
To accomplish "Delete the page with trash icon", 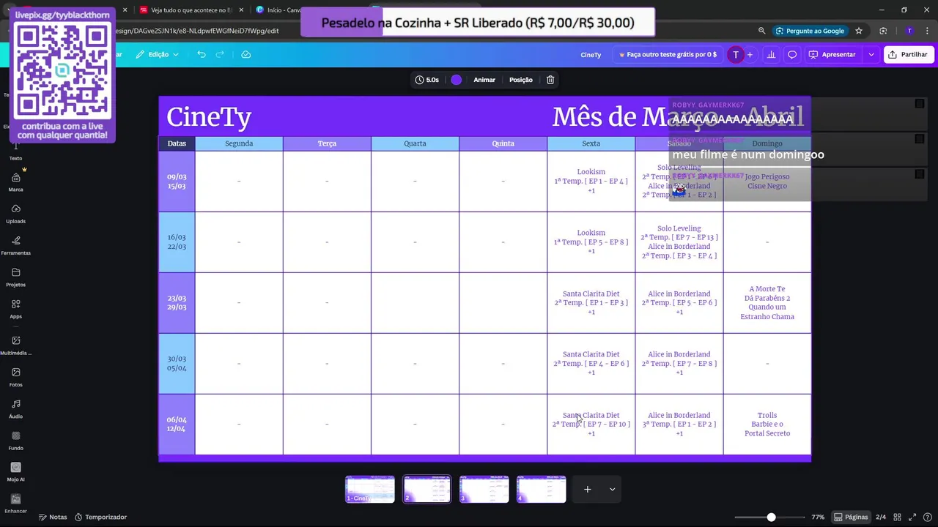I will 550,80.
